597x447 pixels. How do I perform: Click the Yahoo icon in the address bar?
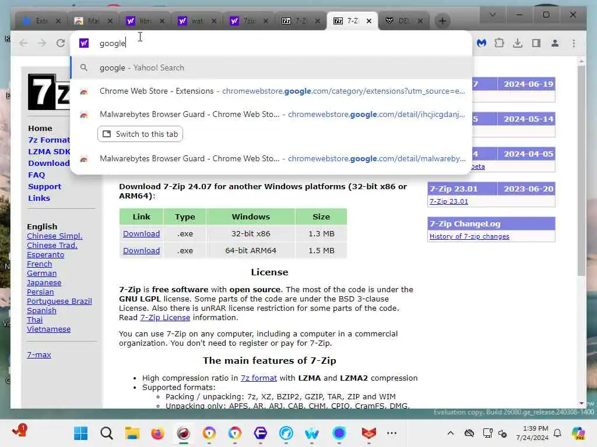tap(84, 43)
